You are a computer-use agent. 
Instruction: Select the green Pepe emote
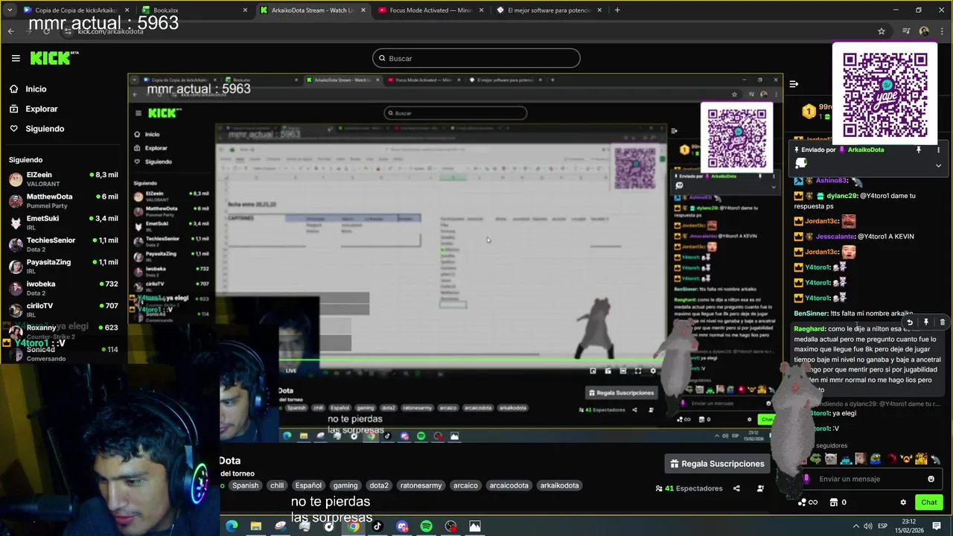pyautogui.click(x=816, y=459)
